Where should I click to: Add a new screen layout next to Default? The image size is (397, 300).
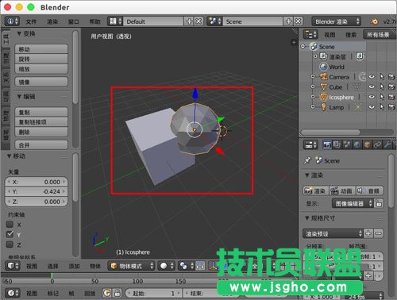[189, 21]
